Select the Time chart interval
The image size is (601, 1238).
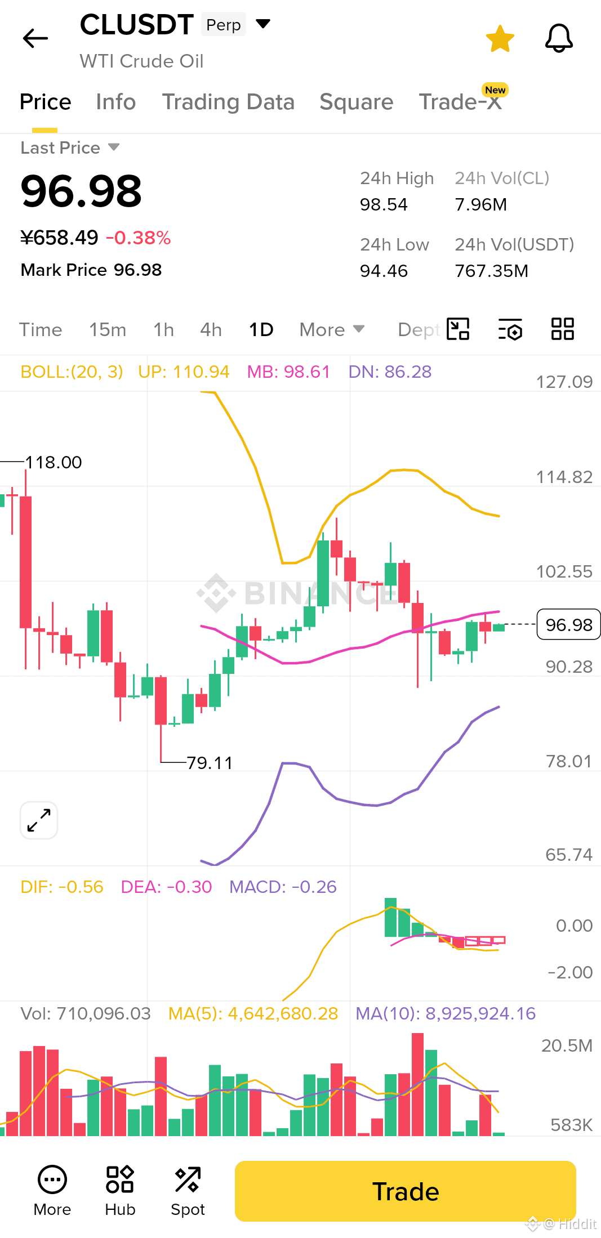click(x=41, y=330)
